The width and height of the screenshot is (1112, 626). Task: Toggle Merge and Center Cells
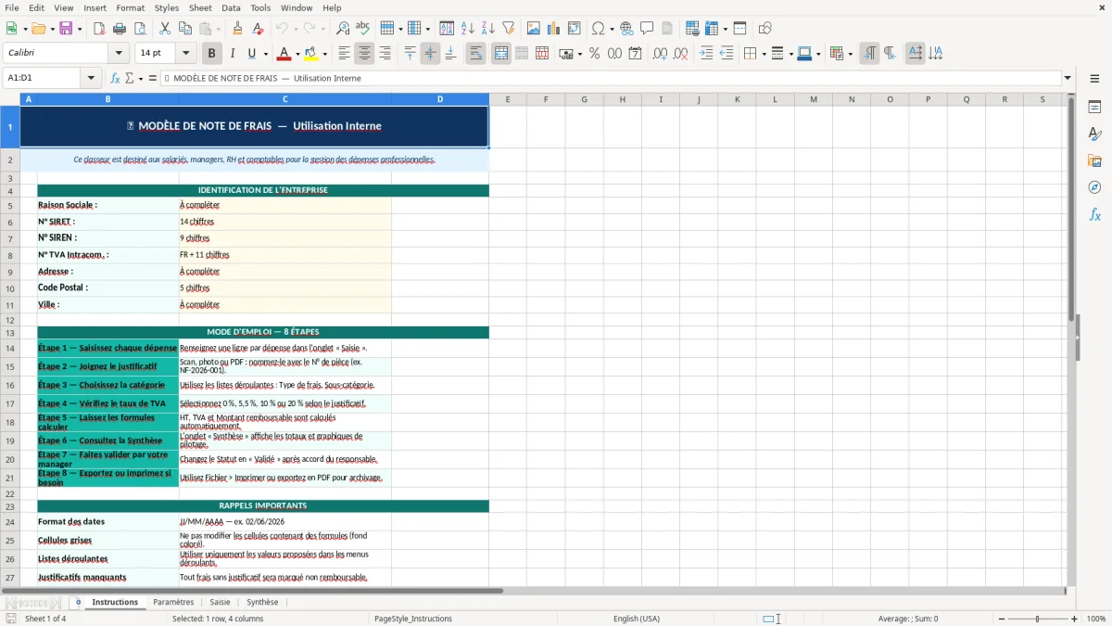501,54
